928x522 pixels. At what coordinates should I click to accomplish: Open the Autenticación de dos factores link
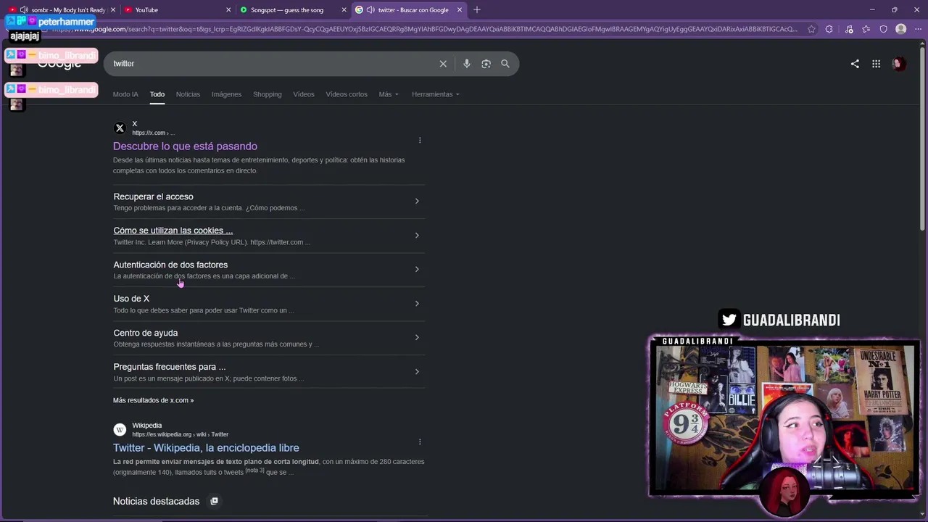[x=170, y=265]
